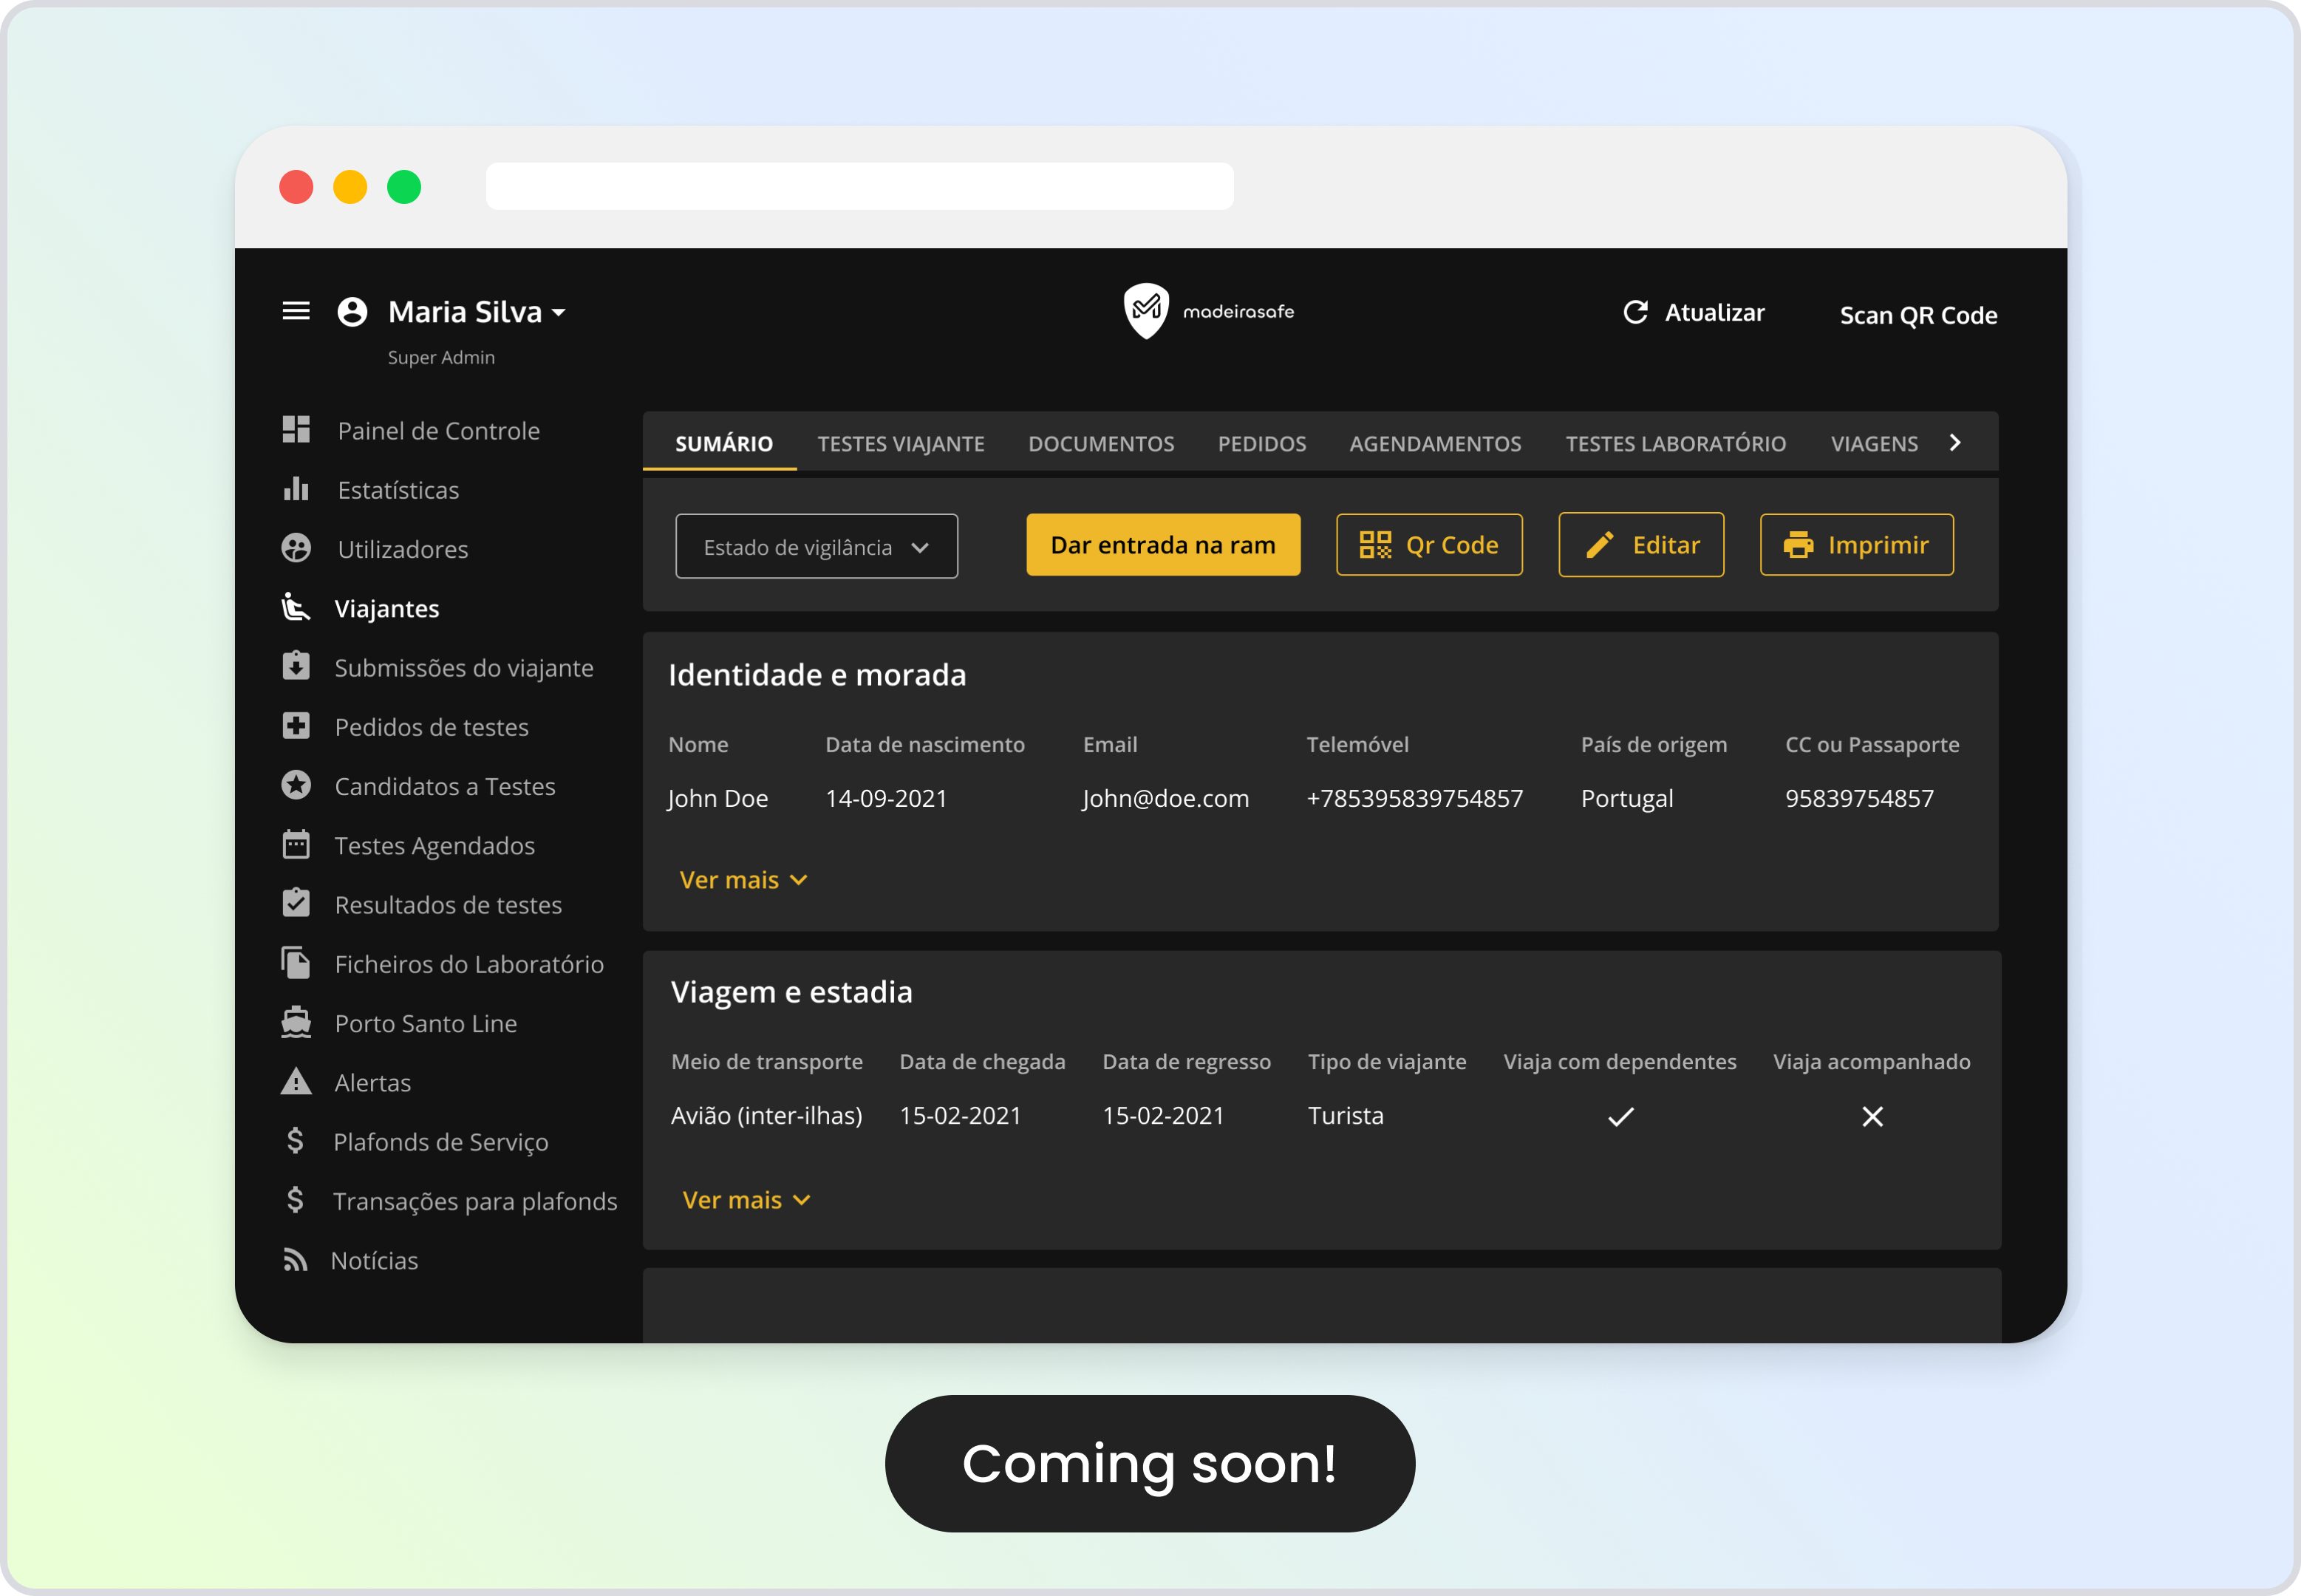Open Pedidos de testes sidebar entry
The height and width of the screenshot is (1596, 2301).
coord(432,727)
